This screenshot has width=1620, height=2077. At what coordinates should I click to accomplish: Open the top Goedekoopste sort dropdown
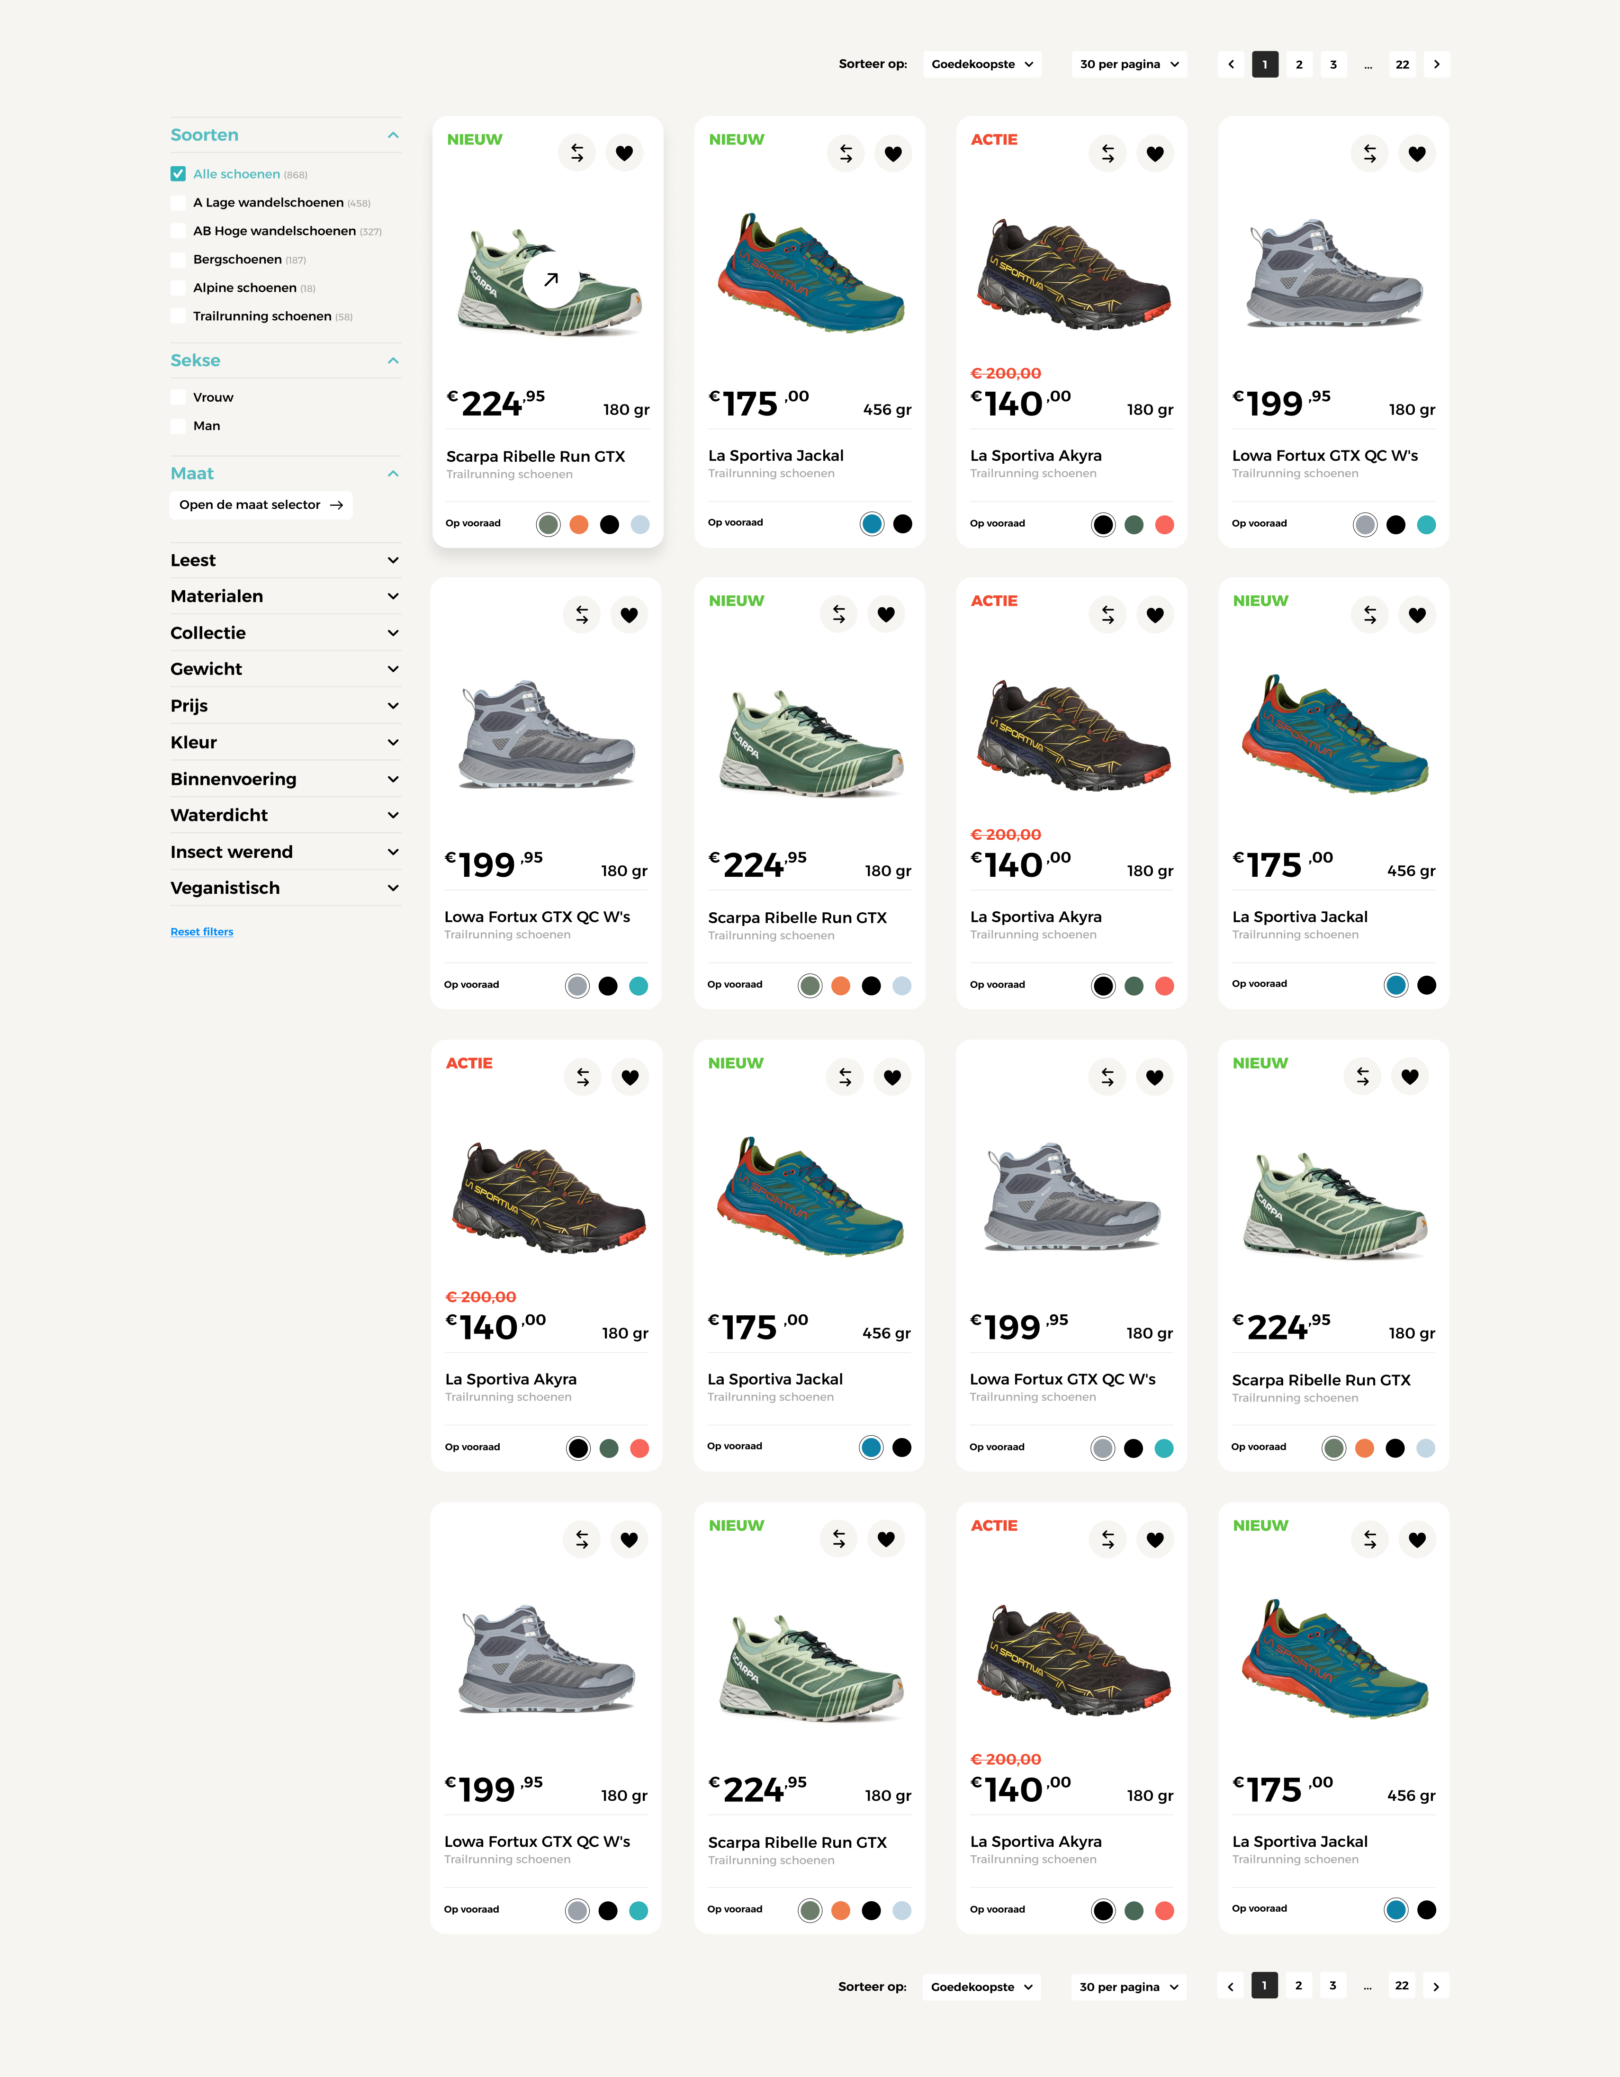[x=981, y=64]
